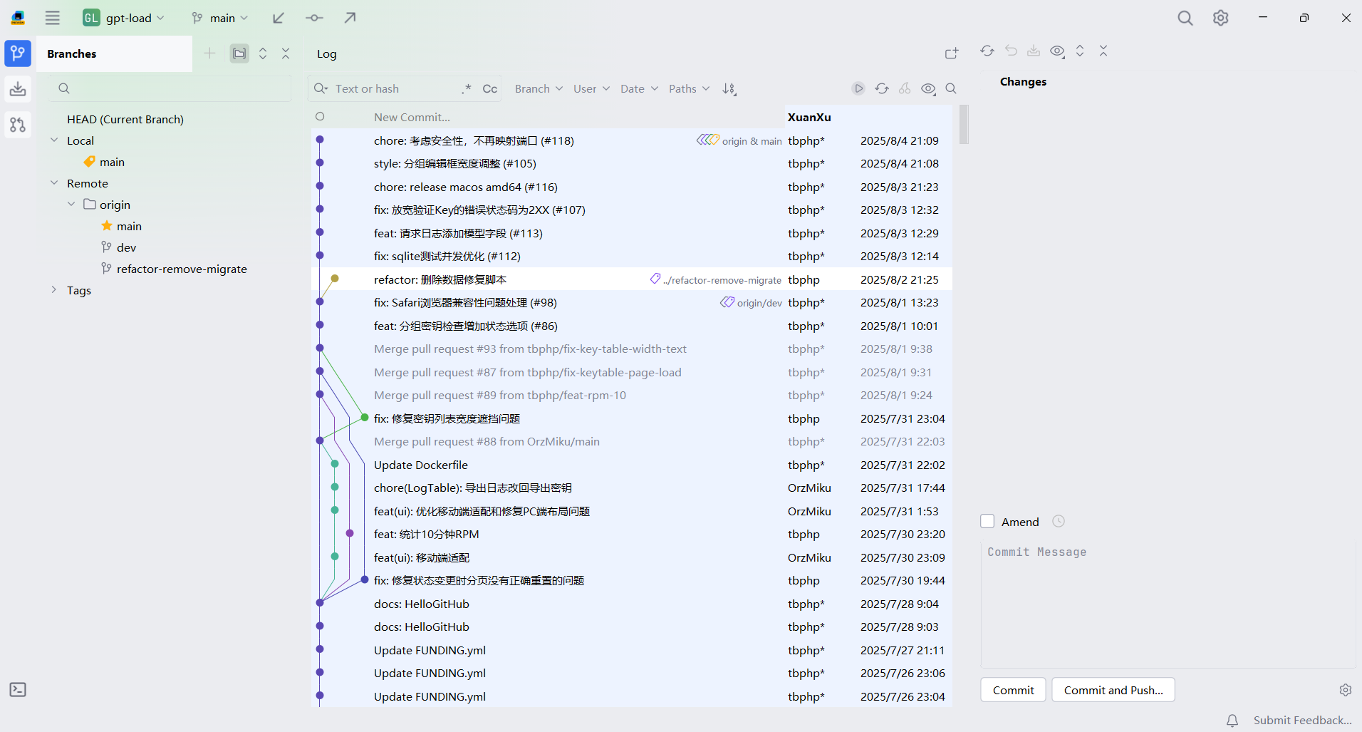Click the cherry-pick icon in log toolbar
Screen dimensions: 1362x732
(905, 88)
